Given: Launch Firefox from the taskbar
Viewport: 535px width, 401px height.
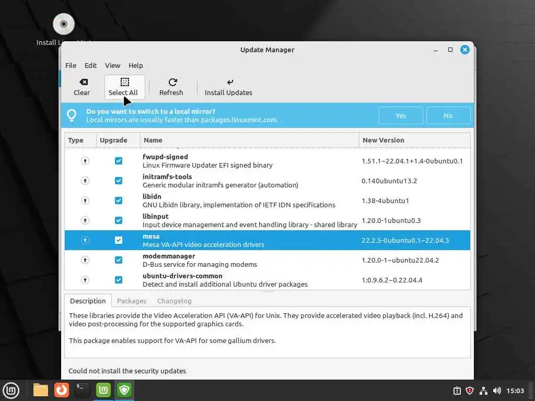Looking at the screenshot, I should 62,390.
